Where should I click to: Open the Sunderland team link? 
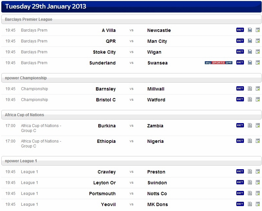click(103, 63)
